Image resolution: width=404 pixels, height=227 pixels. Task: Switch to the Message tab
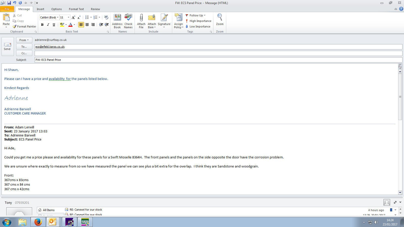[x=24, y=9]
